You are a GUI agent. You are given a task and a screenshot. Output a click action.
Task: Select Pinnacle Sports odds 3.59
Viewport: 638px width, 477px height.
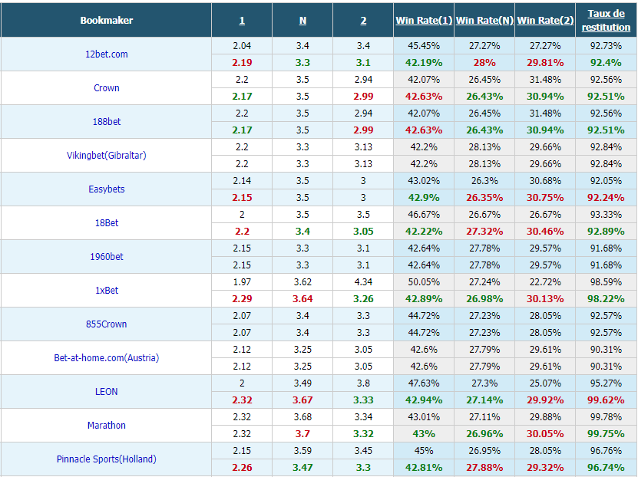[x=302, y=451]
